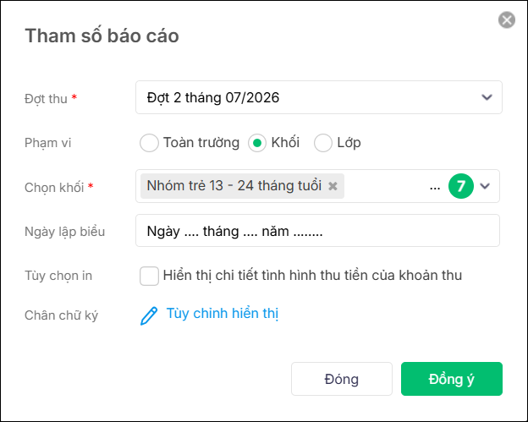Click the ellipsis in Chọn khối field
The width and height of the screenshot is (528, 422).
pyautogui.click(x=435, y=186)
